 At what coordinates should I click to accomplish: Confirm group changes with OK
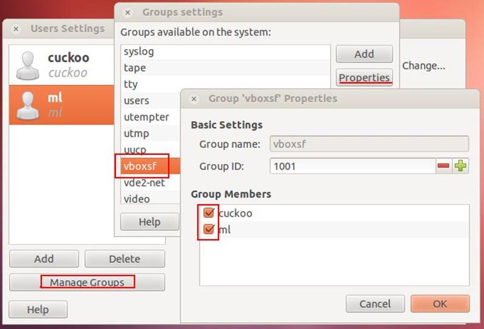440,304
